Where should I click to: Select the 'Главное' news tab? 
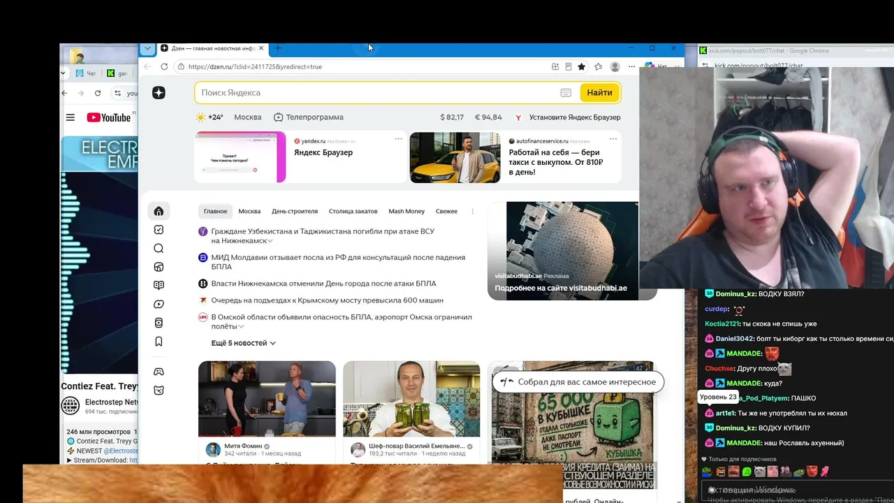coord(215,211)
